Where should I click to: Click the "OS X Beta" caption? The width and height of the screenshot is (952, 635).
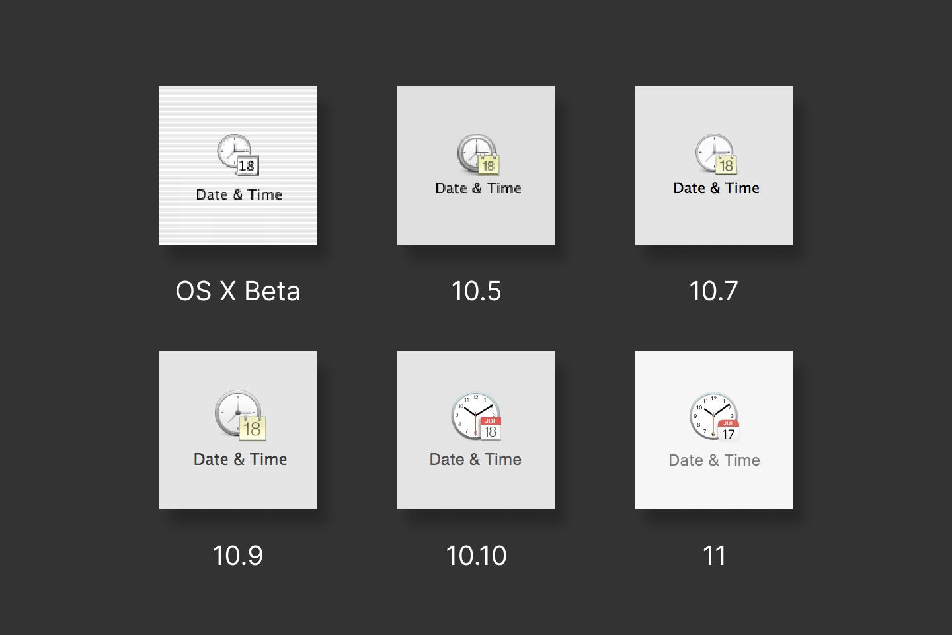(x=238, y=291)
